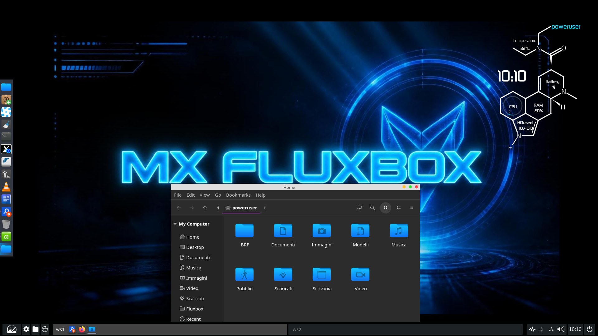The image size is (598, 336).
Task: Open the Edit menu
Action: 191,195
